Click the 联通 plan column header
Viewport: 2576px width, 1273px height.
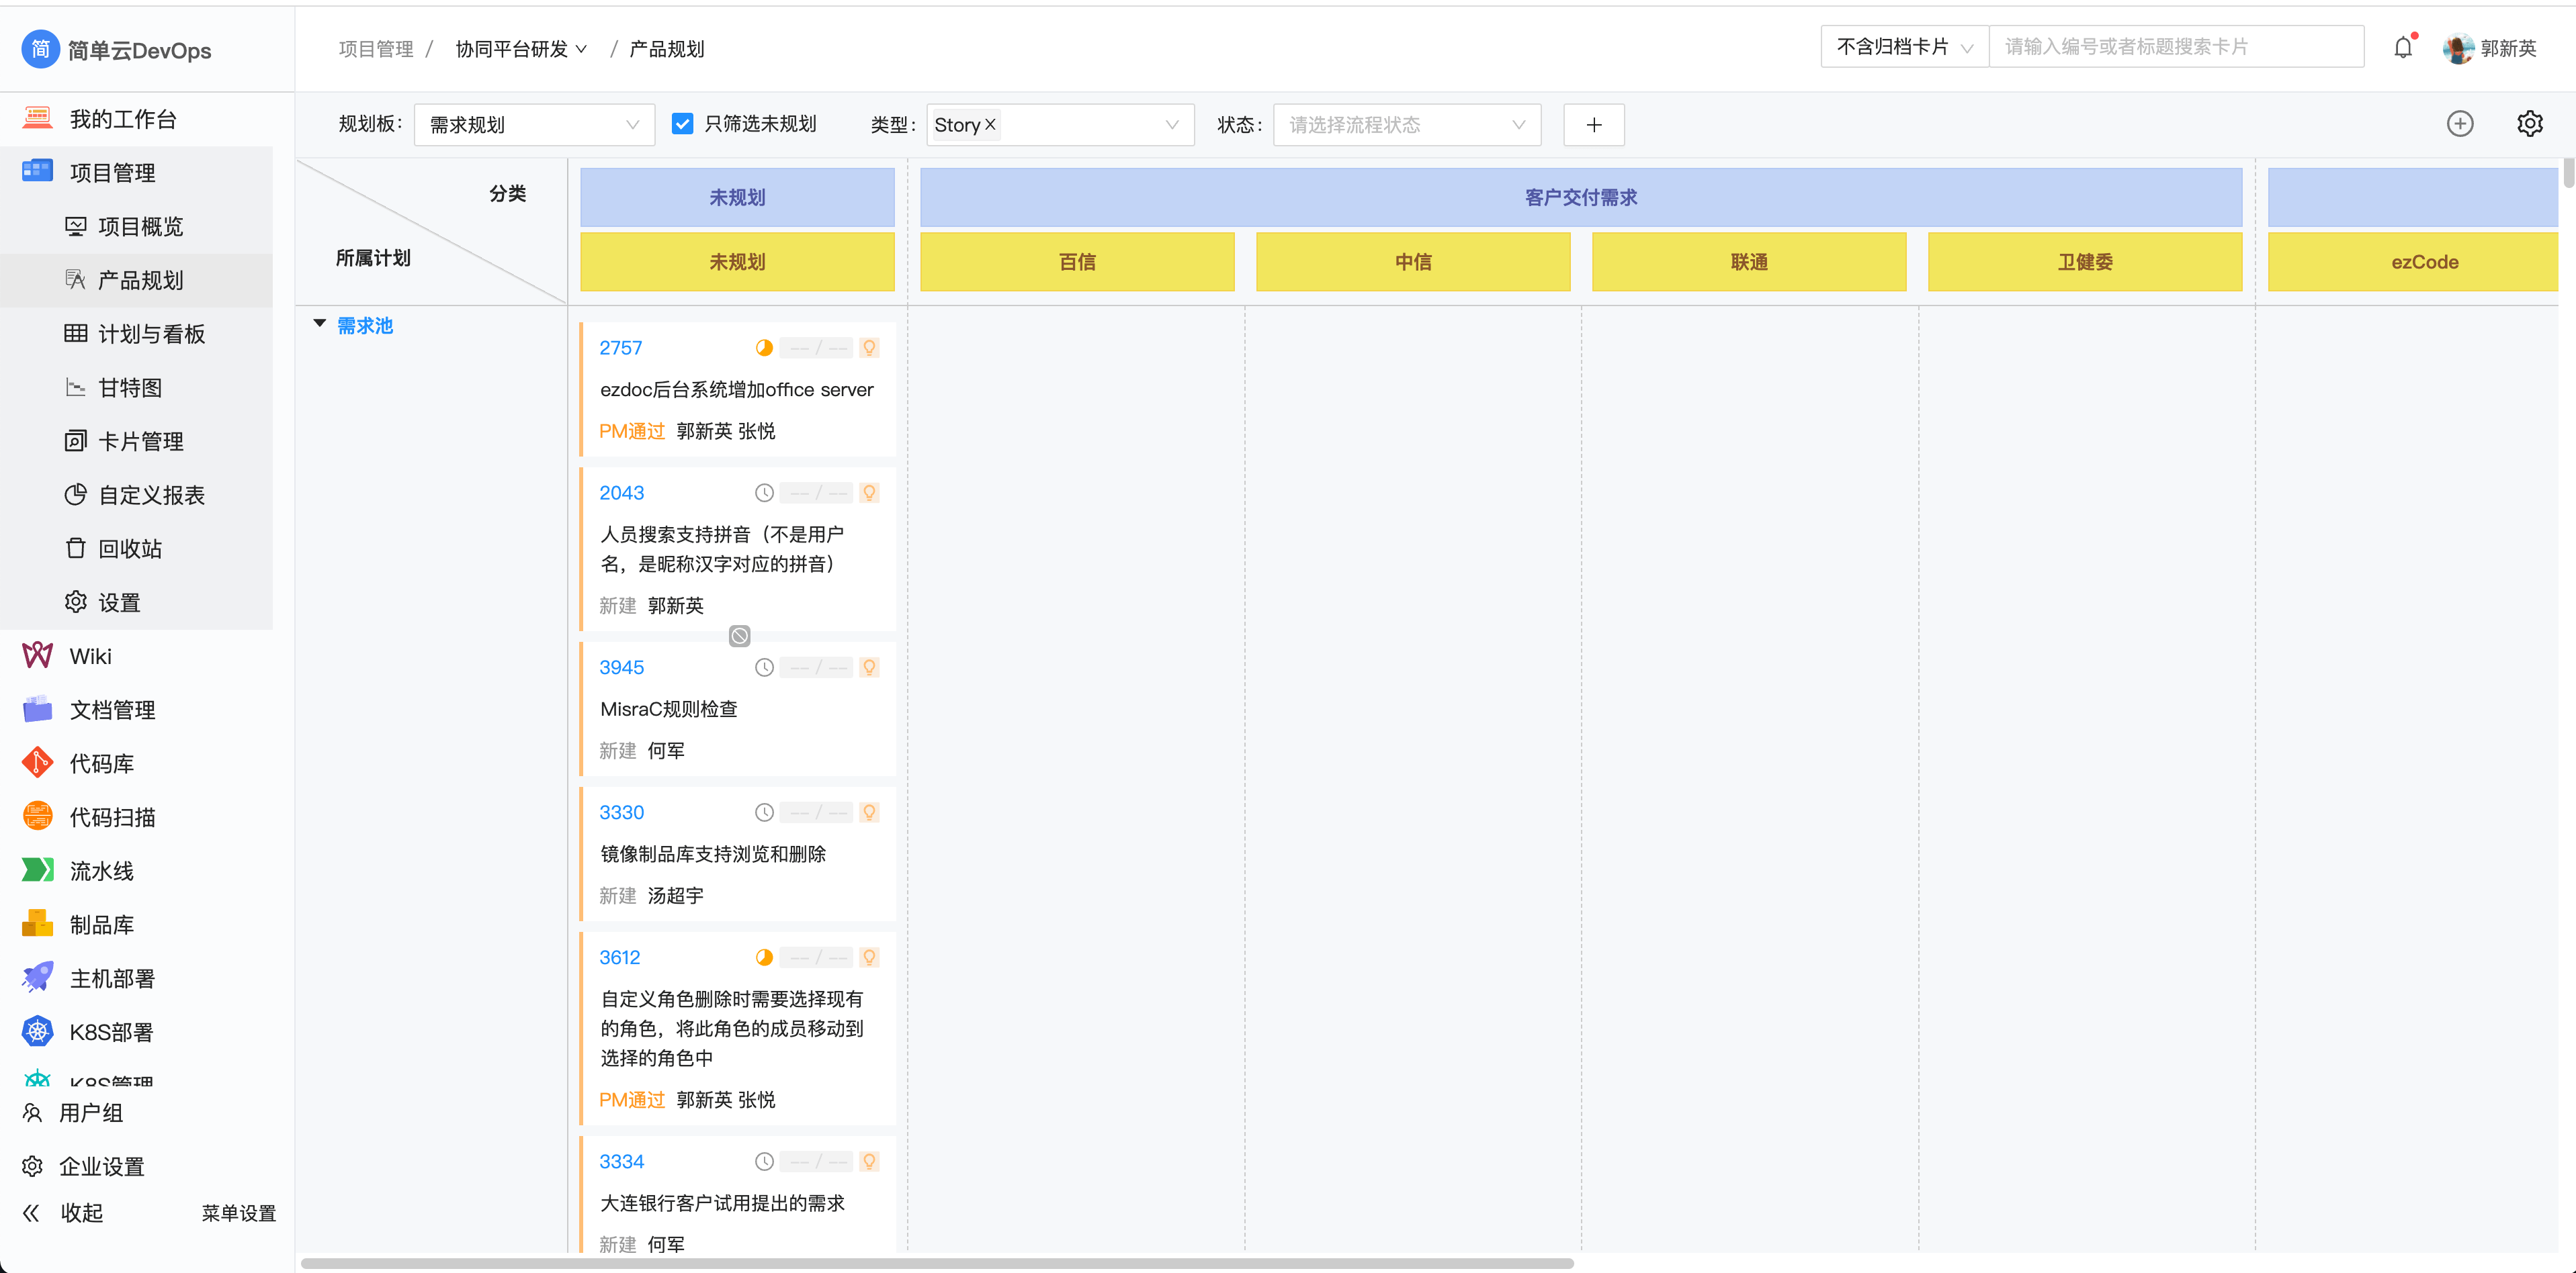(1749, 262)
